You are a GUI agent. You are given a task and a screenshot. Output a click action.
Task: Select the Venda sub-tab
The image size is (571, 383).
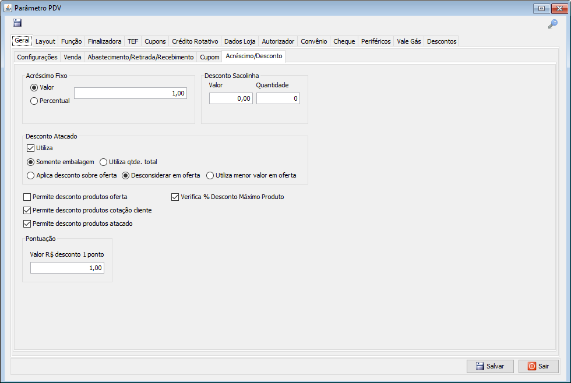(72, 57)
